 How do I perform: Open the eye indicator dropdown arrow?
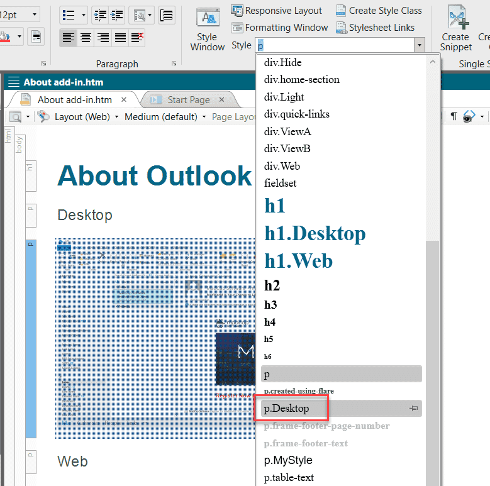tap(482, 117)
